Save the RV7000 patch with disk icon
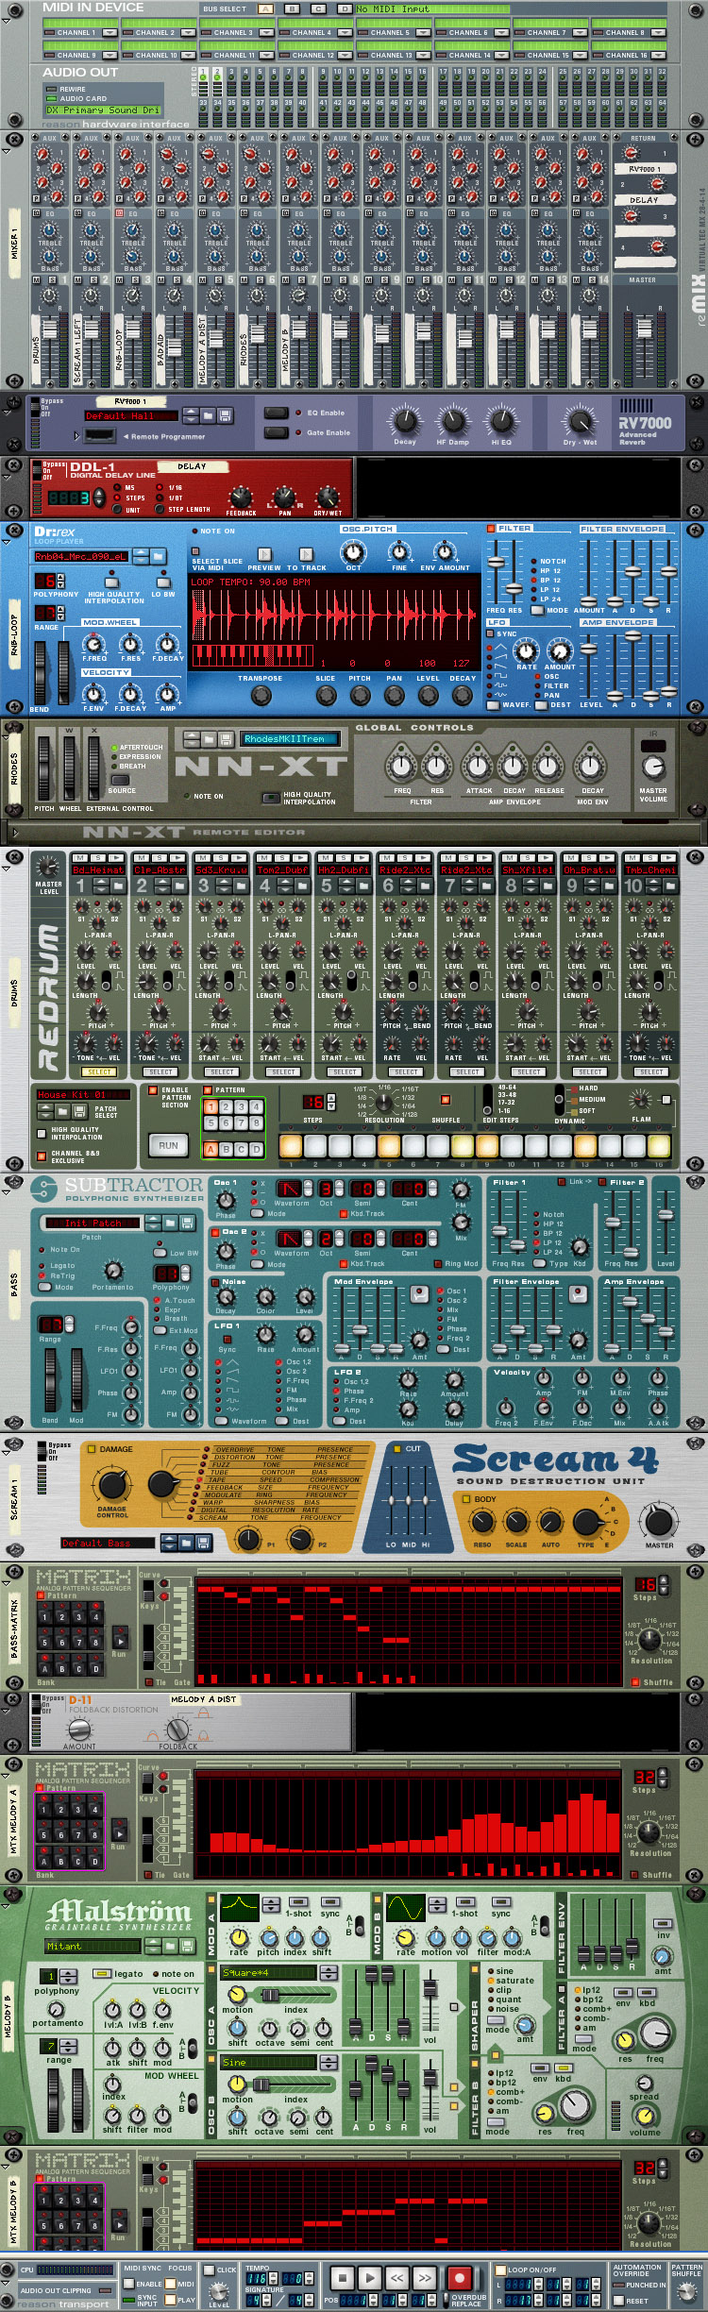Screen dimensions: 708x2312 (x=226, y=415)
